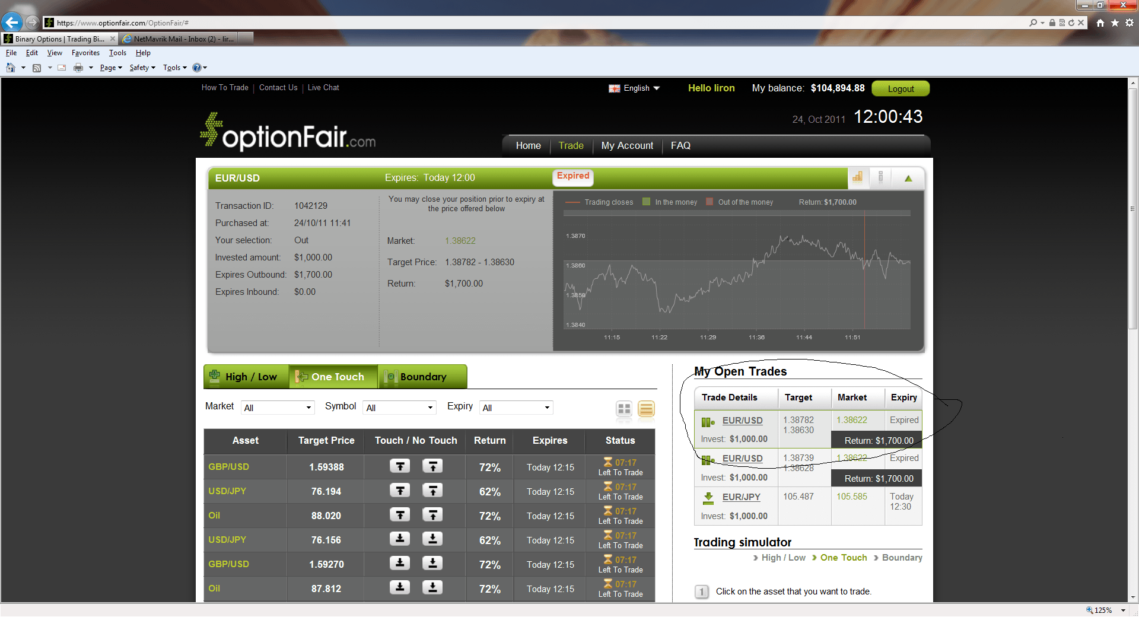Click Touch for USD/JPY at 76.156

pos(400,539)
